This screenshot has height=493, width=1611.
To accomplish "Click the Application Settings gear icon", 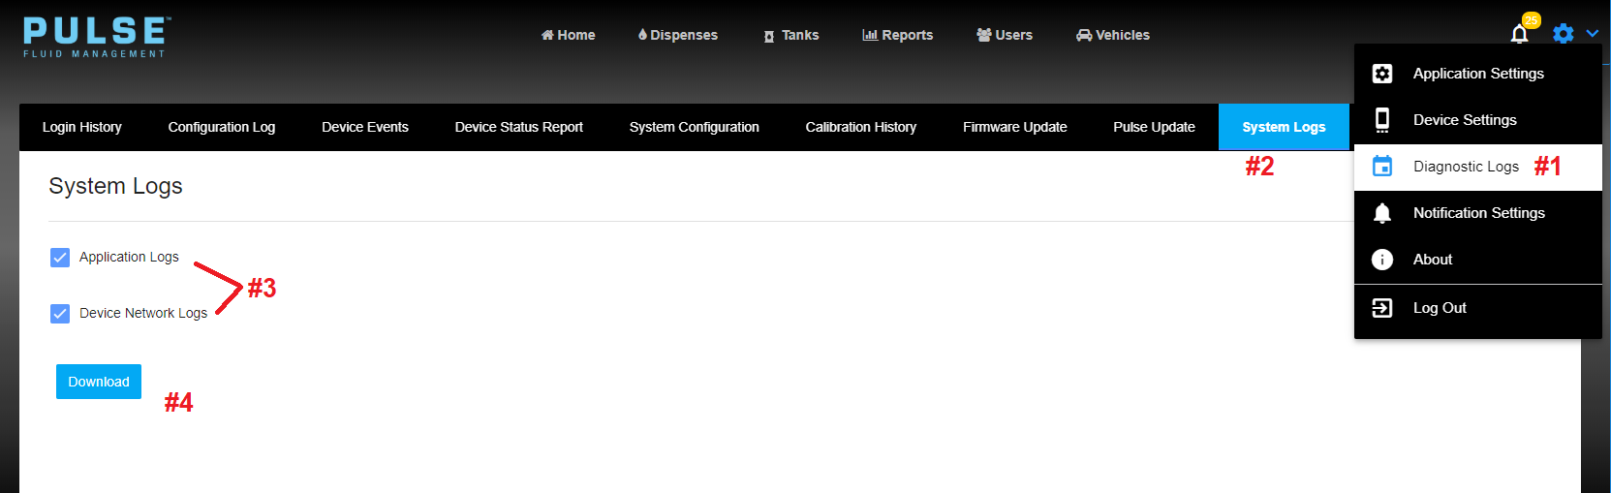I will click(1382, 74).
